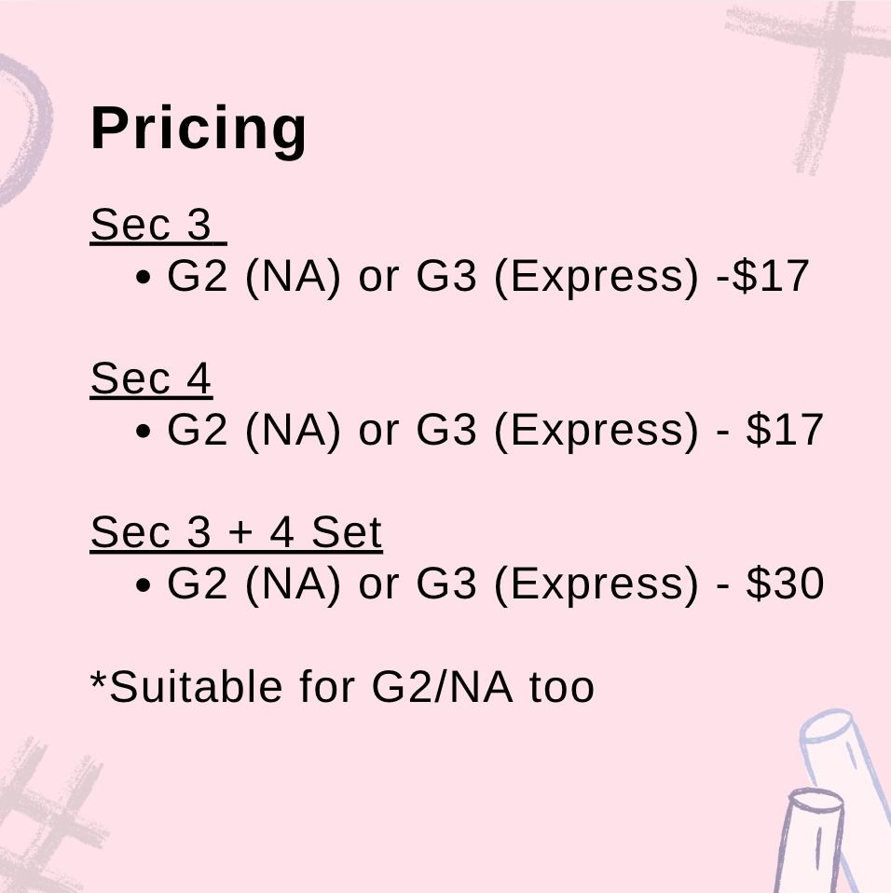Viewport: 891px width, 893px height.
Task: Click "G3 (Express)" in the set line
Action: click(x=556, y=584)
